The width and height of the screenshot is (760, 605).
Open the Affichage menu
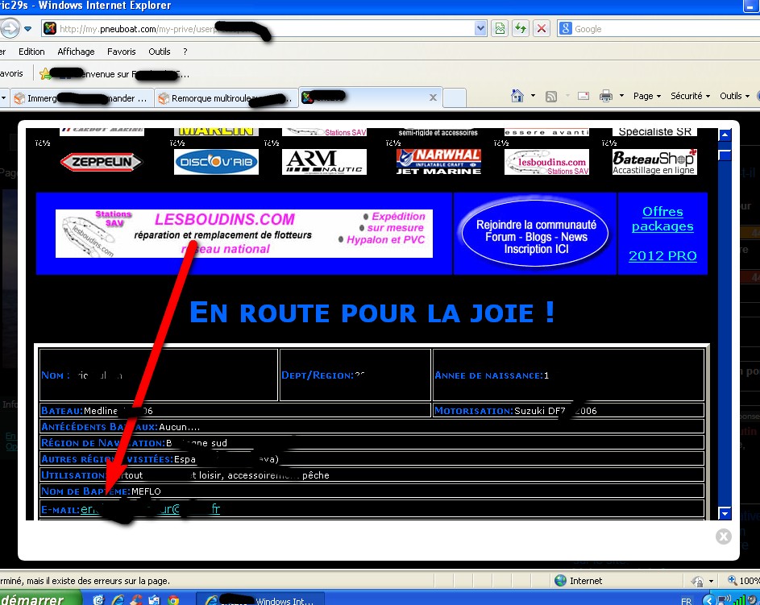[x=76, y=52]
